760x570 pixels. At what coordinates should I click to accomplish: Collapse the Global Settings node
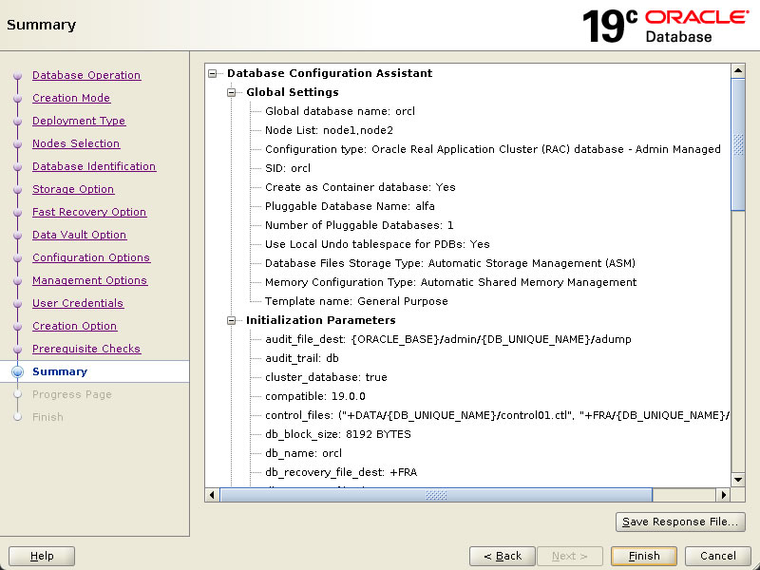tap(232, 92)
